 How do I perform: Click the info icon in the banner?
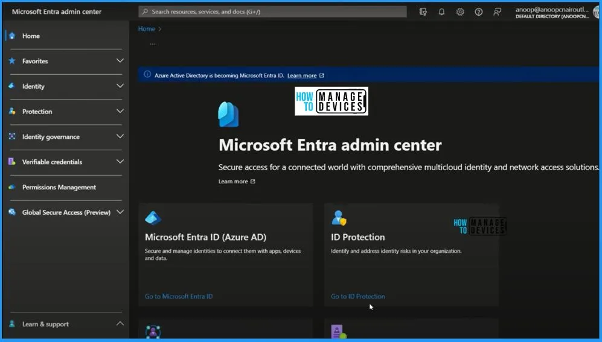point(147,74)
